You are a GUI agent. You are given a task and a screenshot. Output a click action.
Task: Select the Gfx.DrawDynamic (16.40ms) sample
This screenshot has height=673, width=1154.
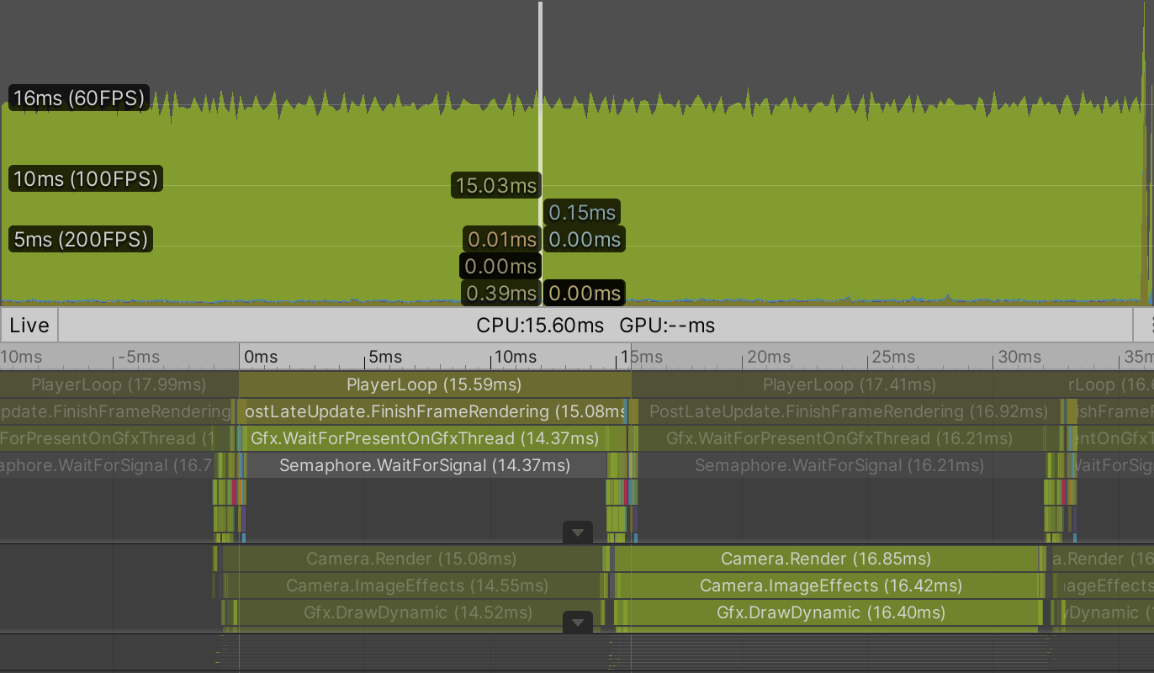coord(828,612)
